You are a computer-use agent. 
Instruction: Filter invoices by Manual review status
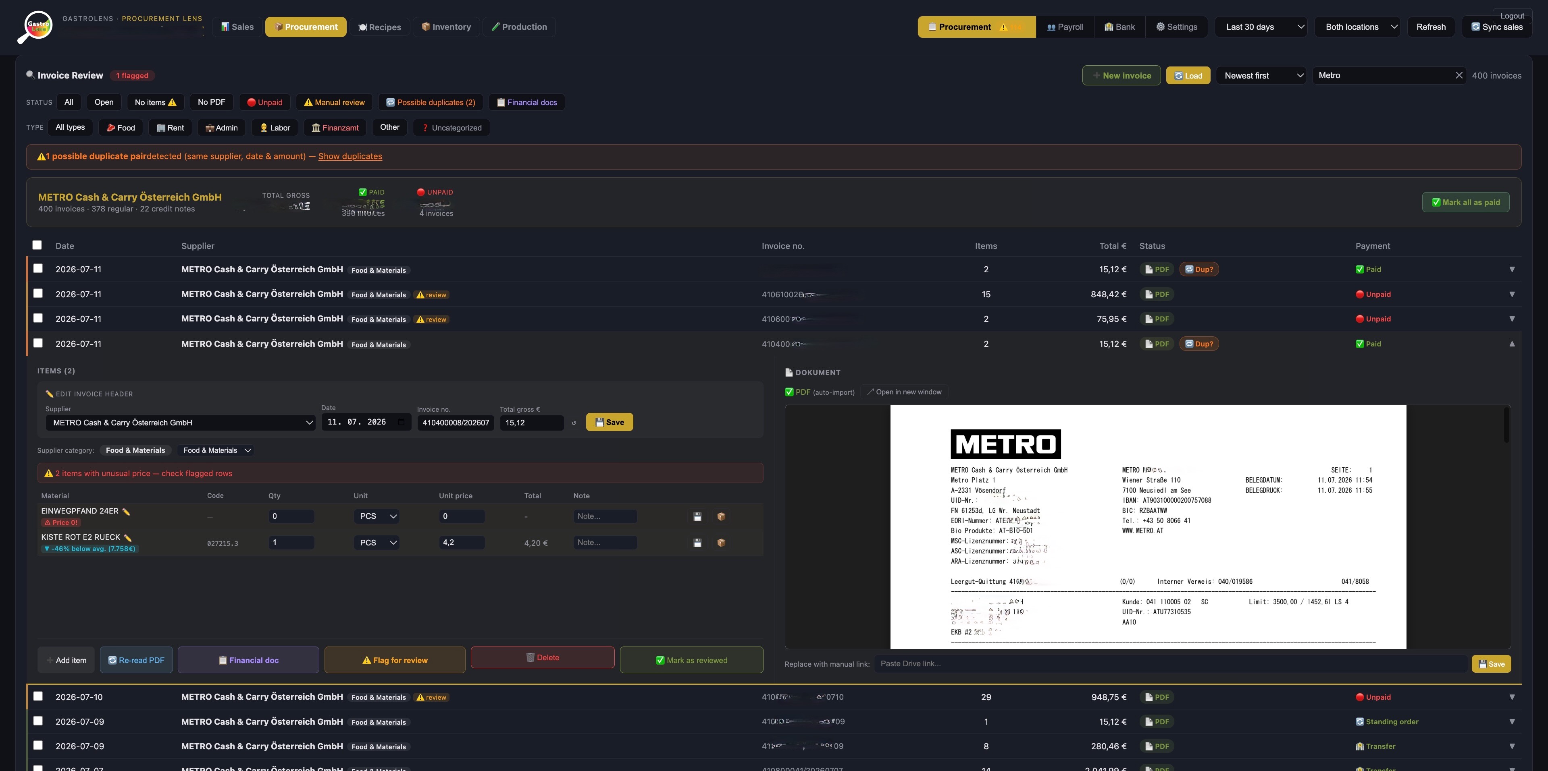334,103
